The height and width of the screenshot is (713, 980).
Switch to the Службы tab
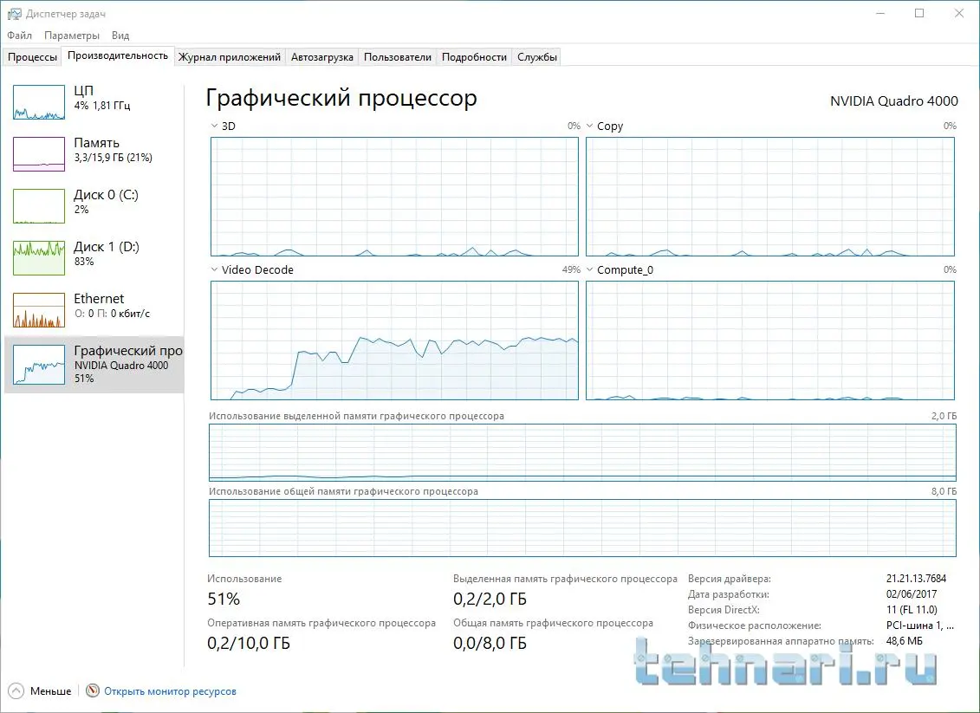537,57
